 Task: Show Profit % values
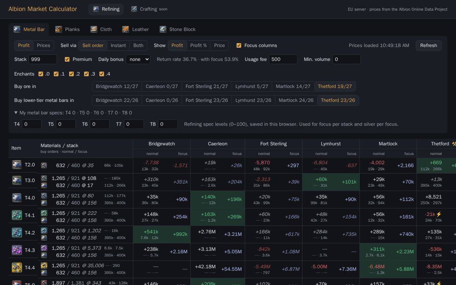tap(198, 45)
